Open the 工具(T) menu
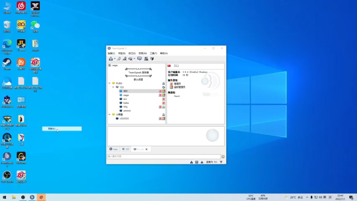The height and width of the screenshot is (201, 357). [154, 53]
